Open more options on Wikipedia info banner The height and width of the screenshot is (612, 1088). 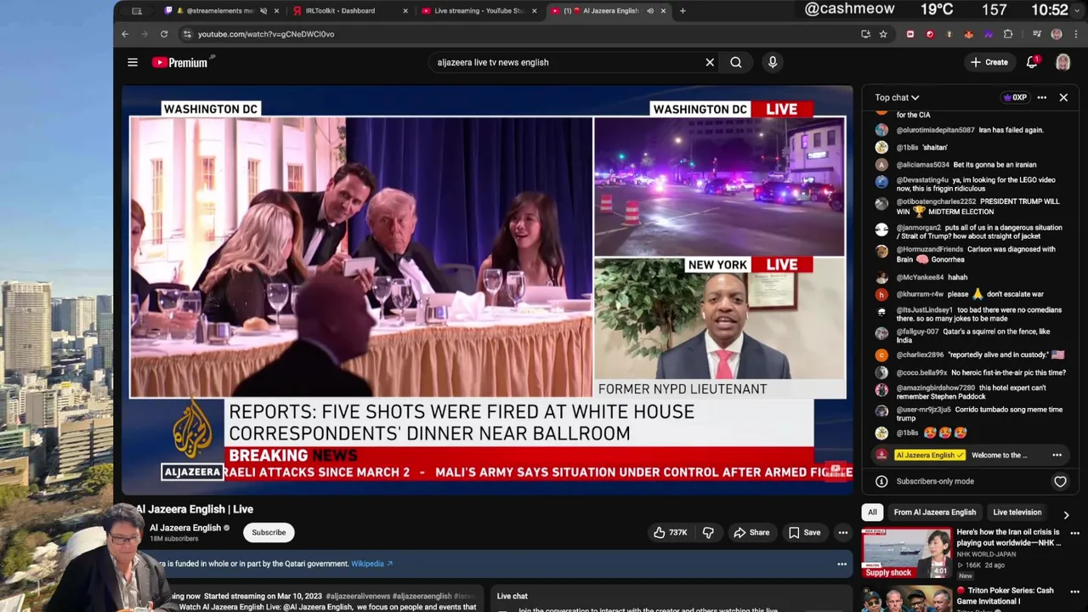point(841,564)
